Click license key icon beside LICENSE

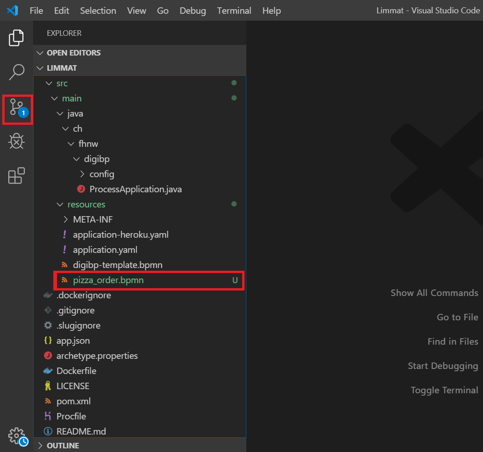click(48, 386)
